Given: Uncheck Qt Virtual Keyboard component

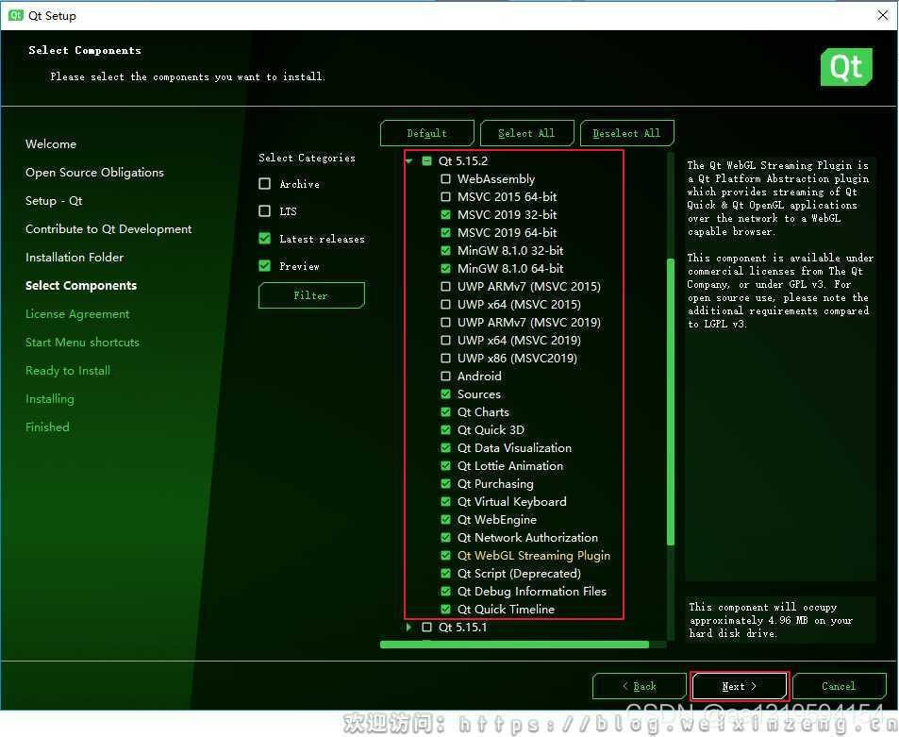Looking at the screenshot, I should click(x=445, y=501).
